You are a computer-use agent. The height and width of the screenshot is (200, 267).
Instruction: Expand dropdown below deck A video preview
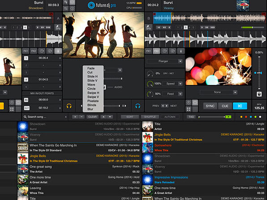click(x=5, y=92)
